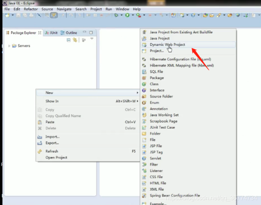Click the SQL File icon
The height and width of the screenshot is (205, 261).
[144, 72]
